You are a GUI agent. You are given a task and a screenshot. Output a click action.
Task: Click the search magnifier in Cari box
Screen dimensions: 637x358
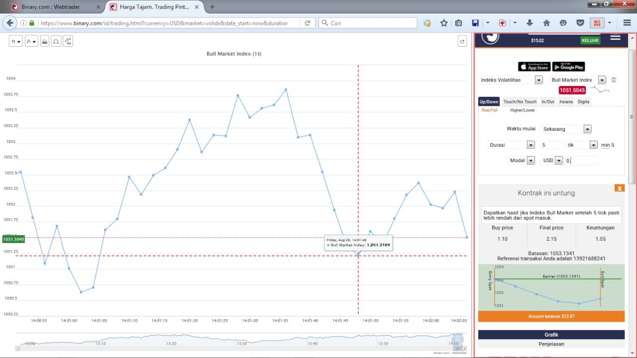pos(325,23)
